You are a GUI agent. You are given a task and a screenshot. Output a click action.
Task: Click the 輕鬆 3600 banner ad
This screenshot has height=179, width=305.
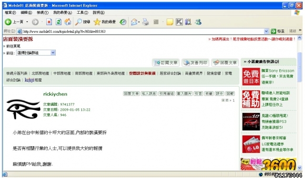(268, 164)
